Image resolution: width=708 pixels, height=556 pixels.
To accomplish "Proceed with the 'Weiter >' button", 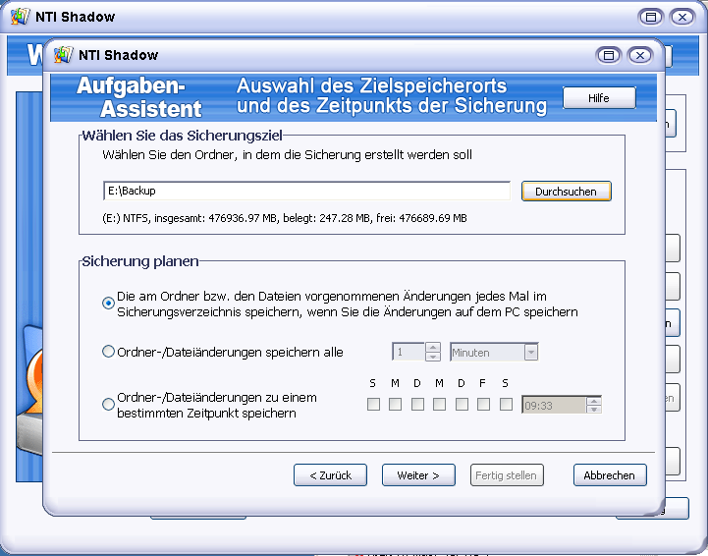I will pos(418,475).
